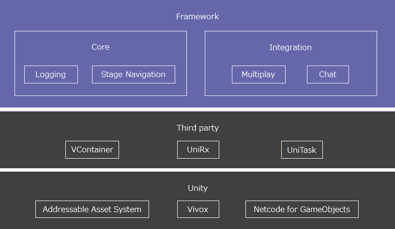Select the Chat module box

pyautogui.click(x=328, y=75)
